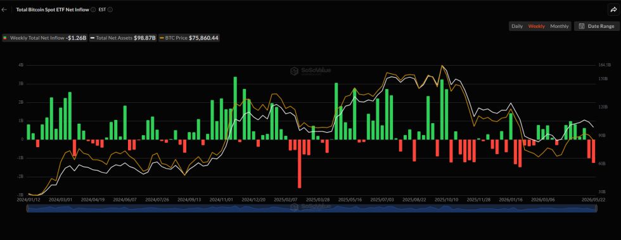
Task: Click the large red outflow bar near 2025/02/07
Action: (299, 164)
